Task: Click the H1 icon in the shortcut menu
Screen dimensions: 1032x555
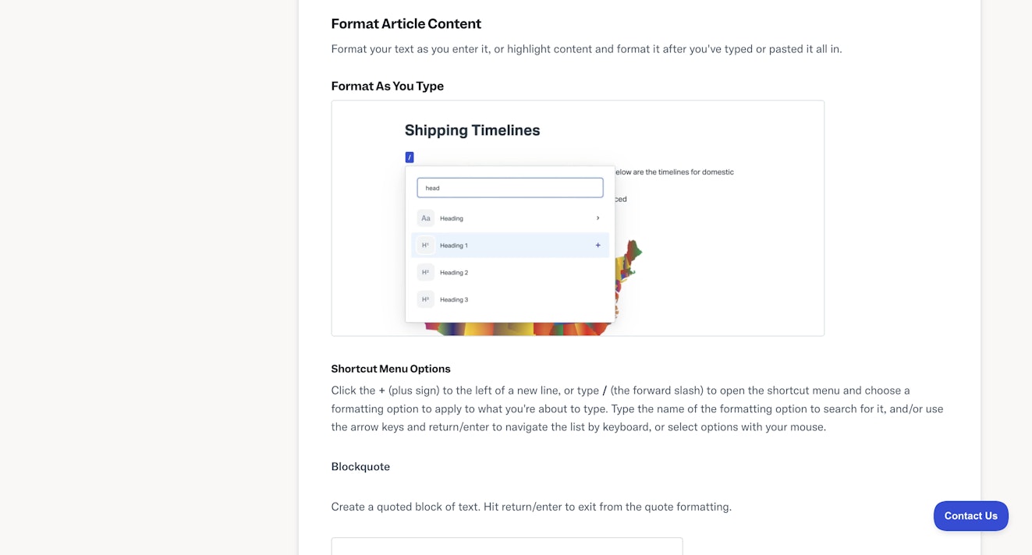Action: [x=425, y=246]
